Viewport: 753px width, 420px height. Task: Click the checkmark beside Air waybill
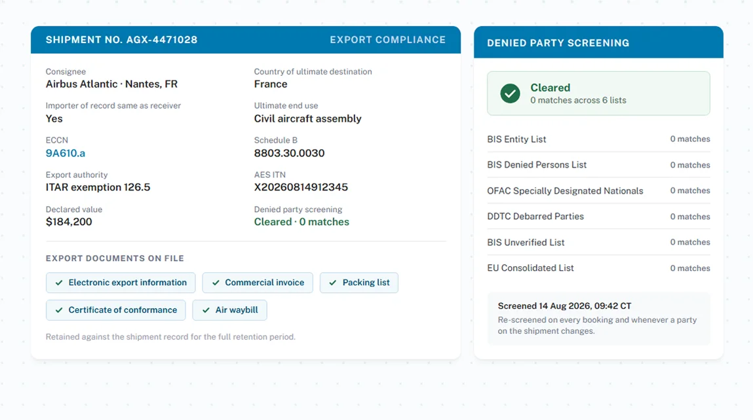click(206, 310)
